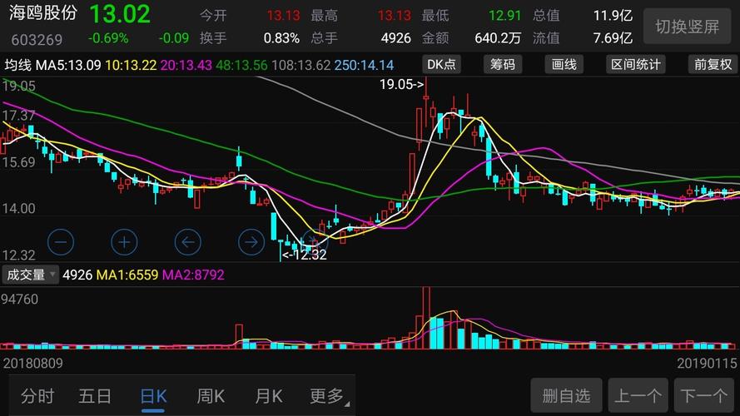Select the 五日 tab
Screen dimensions: 740x416
(x=95, y=396)
